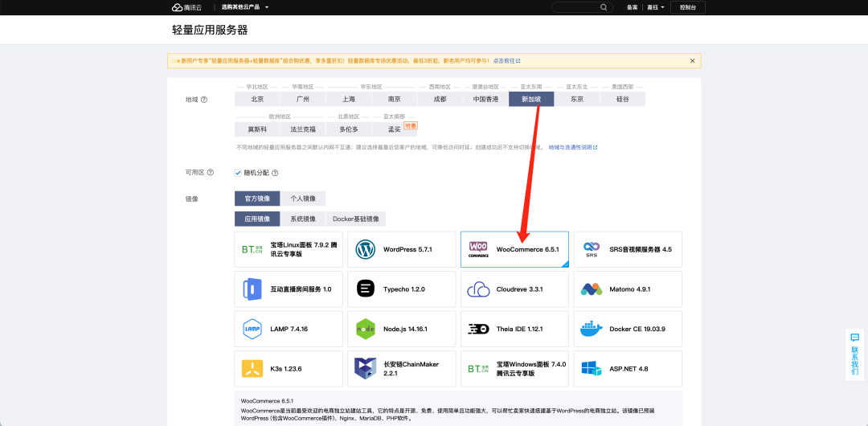Click the 轻量应用服务器 page title
The width and height of the screenshot is (868, 426).
click(210, 30)
